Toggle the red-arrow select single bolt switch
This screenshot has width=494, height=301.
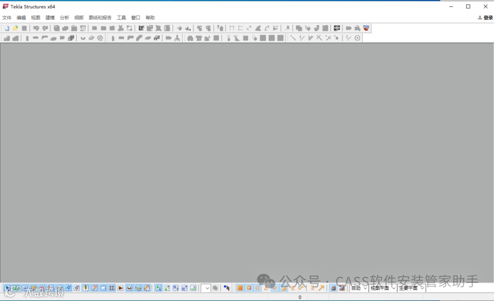click(120, 288)
